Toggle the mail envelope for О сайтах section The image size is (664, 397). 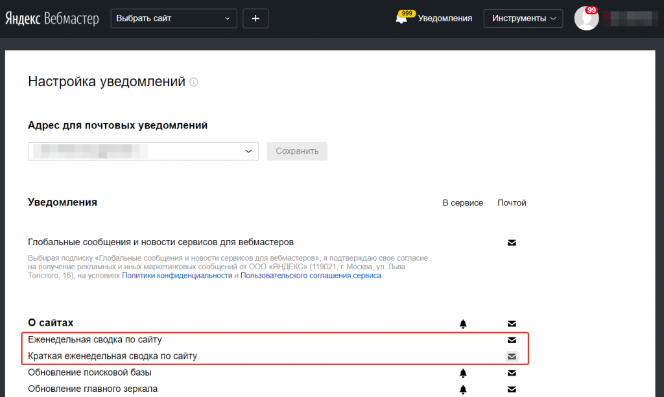[x=512, y=324]
